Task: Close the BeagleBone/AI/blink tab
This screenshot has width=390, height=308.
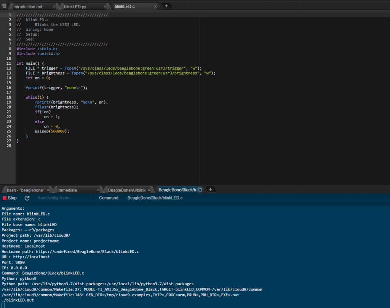Action: pos(149,190)
